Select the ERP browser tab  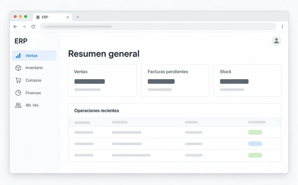[52, 17]
